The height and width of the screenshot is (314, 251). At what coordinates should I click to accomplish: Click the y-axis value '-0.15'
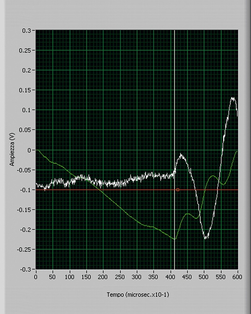tap(24, 210)
